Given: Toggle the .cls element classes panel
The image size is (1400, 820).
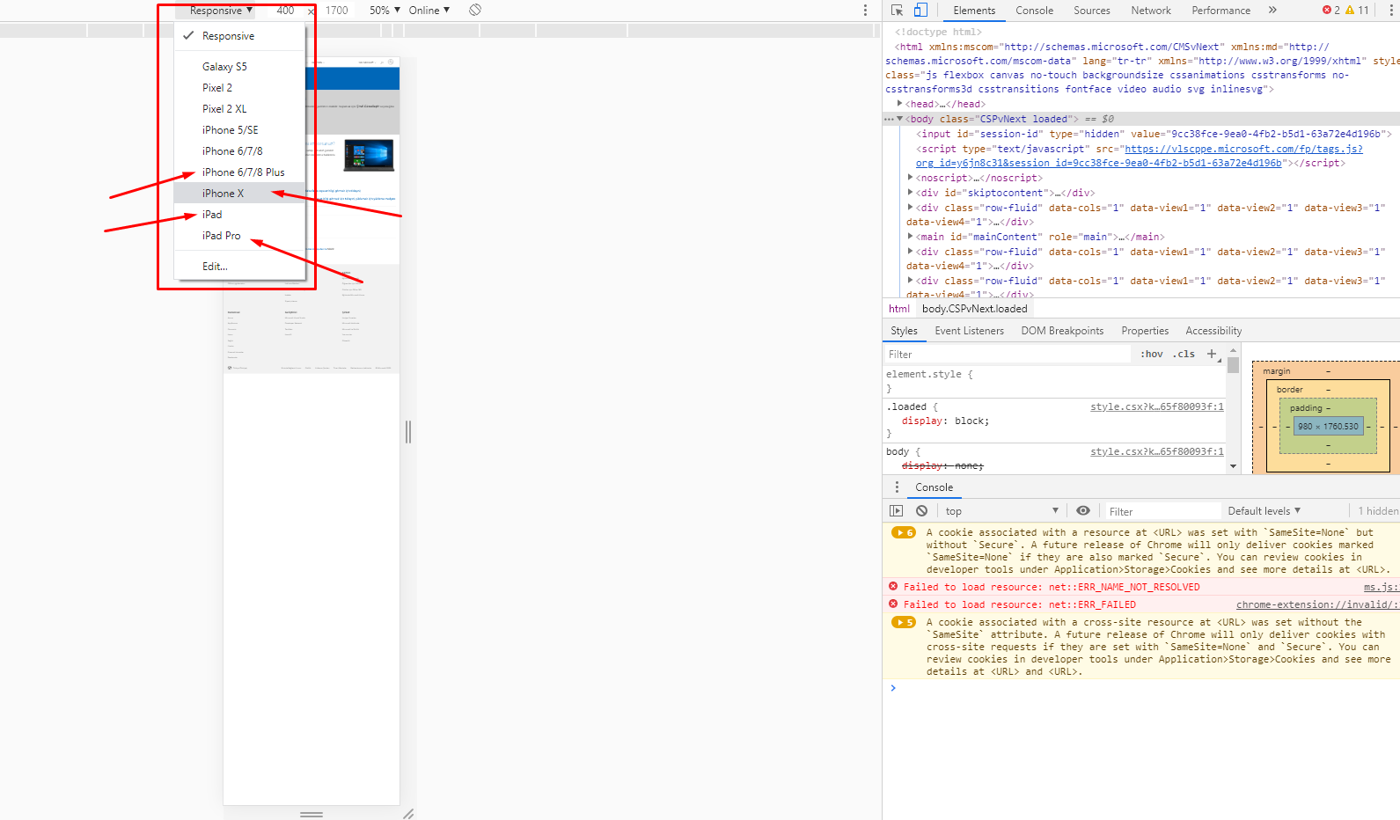Looking at the screenshot, I should pos(1184,354).
